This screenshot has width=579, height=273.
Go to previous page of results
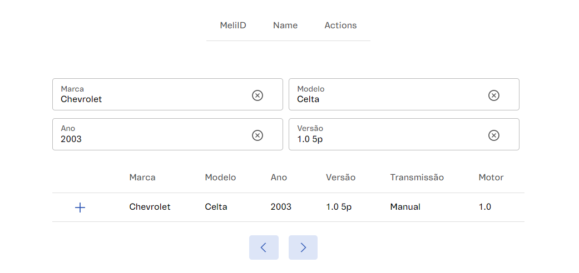[264, 247]
